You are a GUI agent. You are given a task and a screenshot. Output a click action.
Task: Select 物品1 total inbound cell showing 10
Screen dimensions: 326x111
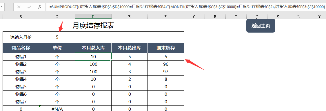93,57
